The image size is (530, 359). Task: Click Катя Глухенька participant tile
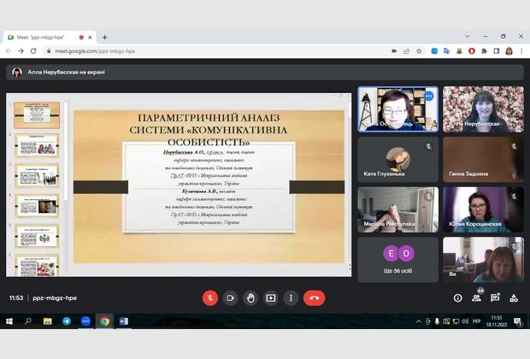click(397, 159)
